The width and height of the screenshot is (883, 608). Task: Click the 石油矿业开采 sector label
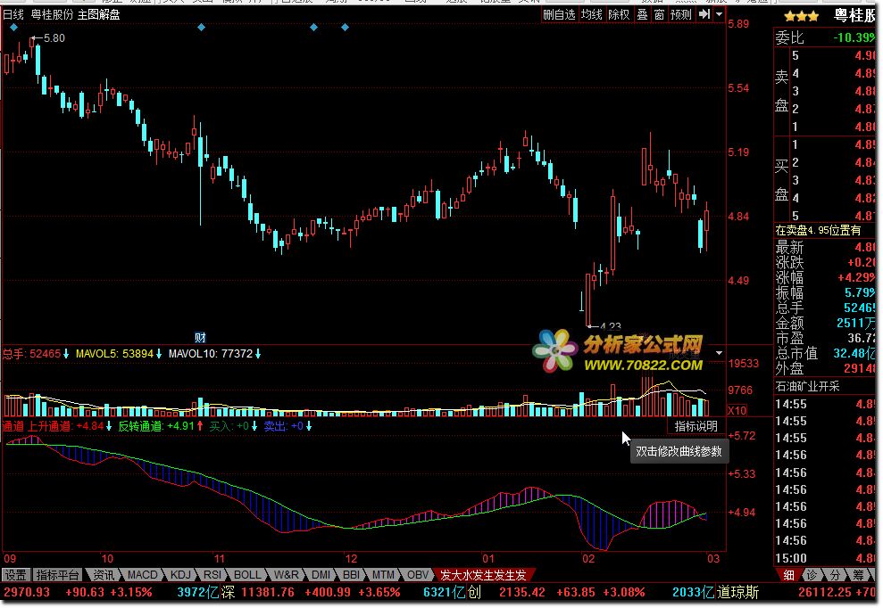click(x=807, y=386)
